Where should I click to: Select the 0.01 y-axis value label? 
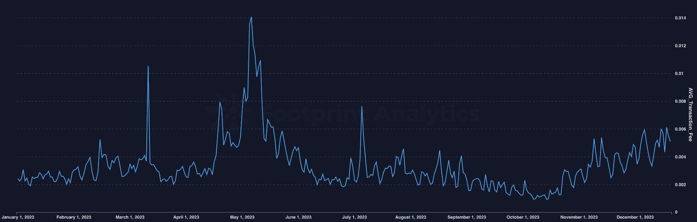[679, 73]
